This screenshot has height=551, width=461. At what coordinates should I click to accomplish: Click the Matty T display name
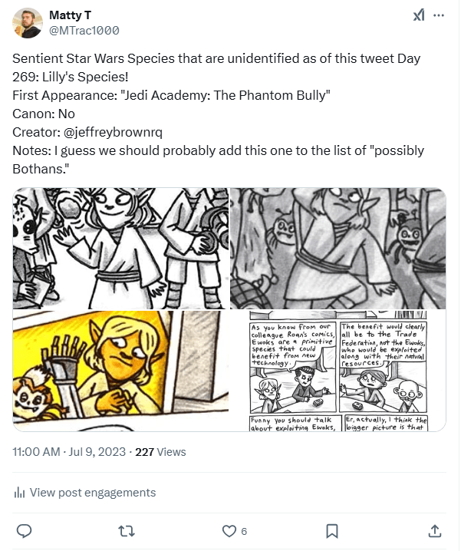click(x=68, y=15)
